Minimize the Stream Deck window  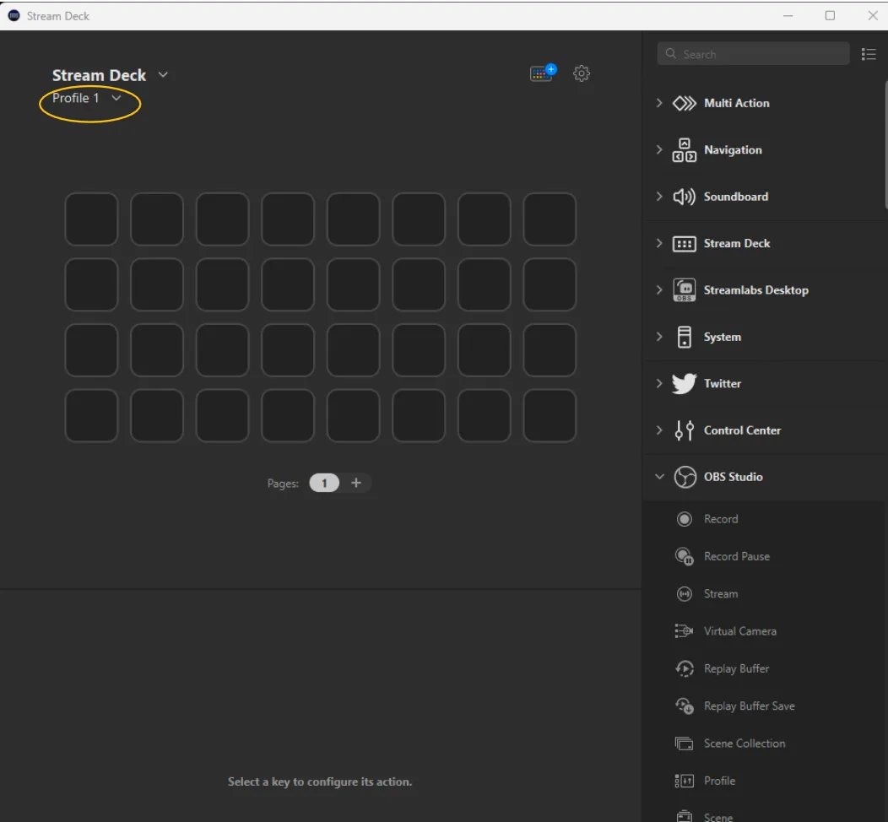click(x=788, y=15)
